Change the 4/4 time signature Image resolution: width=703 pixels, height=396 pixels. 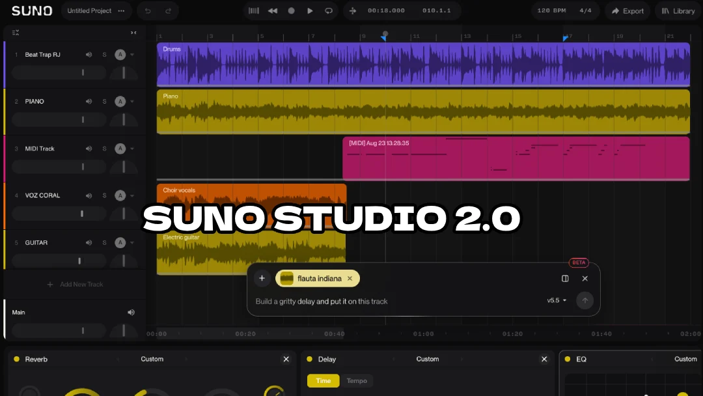coord(585,10)
